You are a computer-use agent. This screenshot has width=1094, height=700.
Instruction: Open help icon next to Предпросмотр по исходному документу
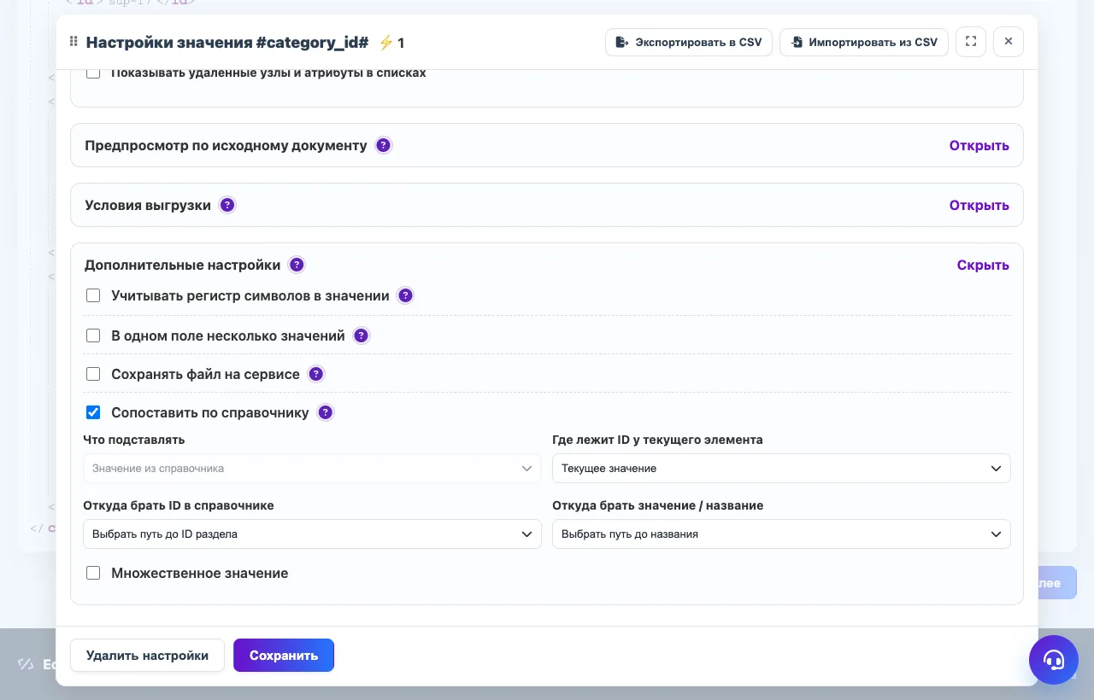384,145
